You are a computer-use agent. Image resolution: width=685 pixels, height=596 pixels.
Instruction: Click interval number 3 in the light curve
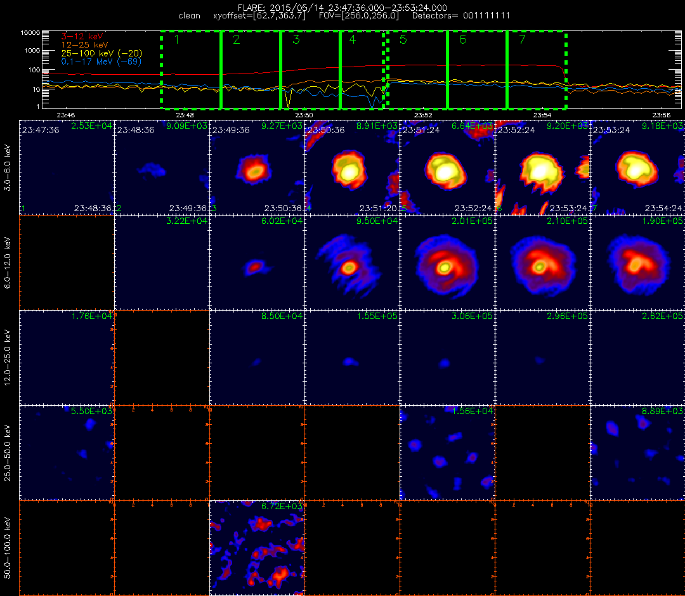(x=296, y=40)
